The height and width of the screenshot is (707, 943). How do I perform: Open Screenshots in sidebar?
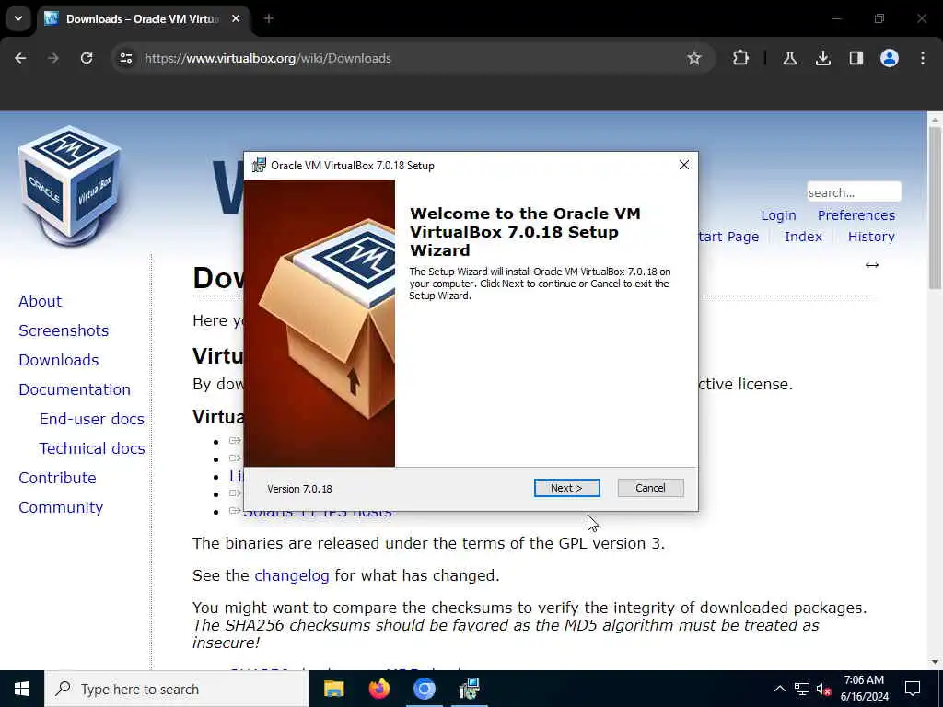tap(64, 330)
